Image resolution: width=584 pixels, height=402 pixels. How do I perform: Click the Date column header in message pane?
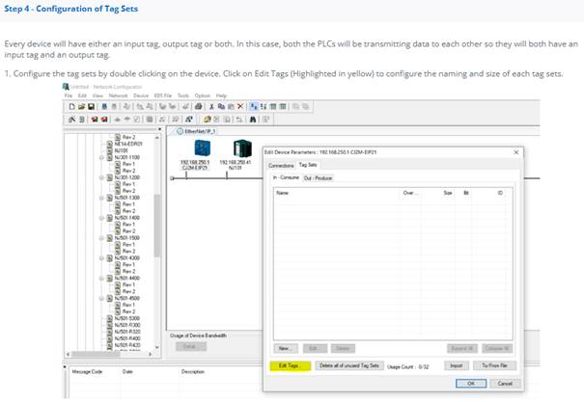coord(127,371)
